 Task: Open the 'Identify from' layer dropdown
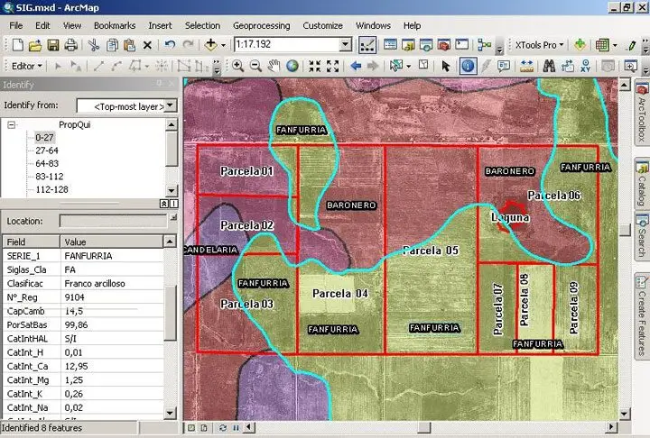(x=172, y=106)
